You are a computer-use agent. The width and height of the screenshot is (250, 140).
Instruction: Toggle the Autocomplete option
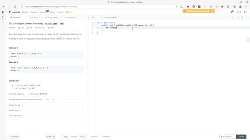click(x=111, y=17)
